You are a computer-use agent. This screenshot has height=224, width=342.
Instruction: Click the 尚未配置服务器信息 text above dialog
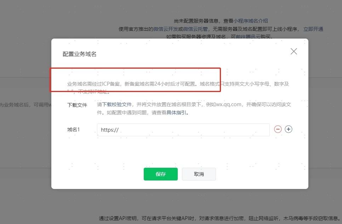point(196,21)
